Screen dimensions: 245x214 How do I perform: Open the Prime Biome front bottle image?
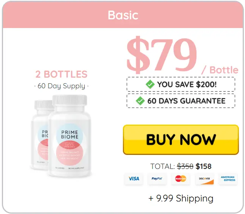coord(69,136)
